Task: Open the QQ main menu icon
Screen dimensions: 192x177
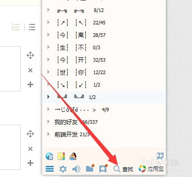Action: tap(50, 169)
